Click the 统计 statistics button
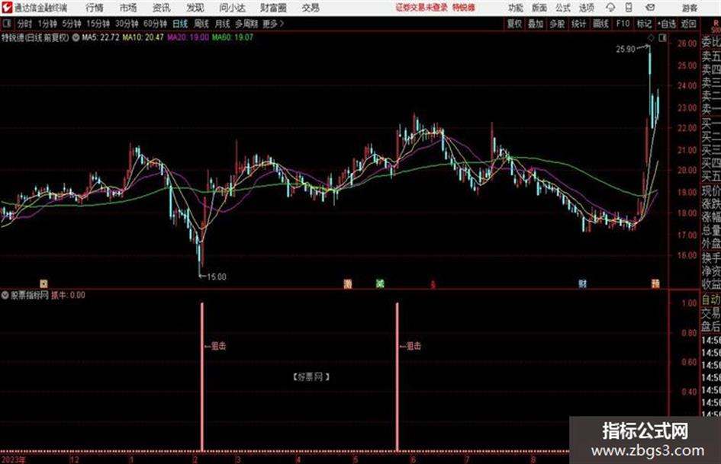Image resolution: width=721 pixels, height=464 pixels. point(578,24)
